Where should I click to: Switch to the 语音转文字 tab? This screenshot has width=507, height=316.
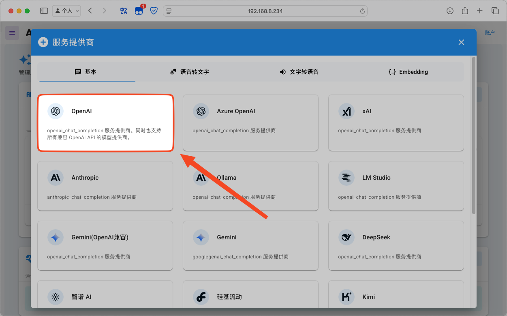(x=190, y=72)
